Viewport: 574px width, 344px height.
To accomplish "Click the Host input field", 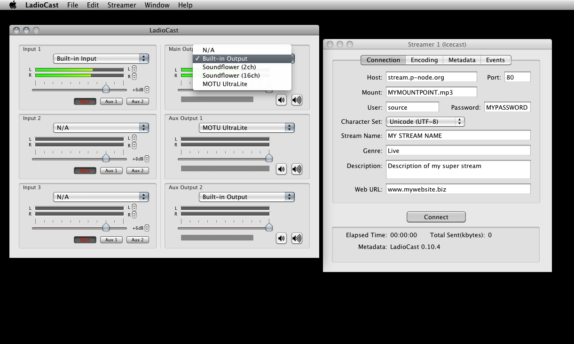I will [x=431, y=77].
